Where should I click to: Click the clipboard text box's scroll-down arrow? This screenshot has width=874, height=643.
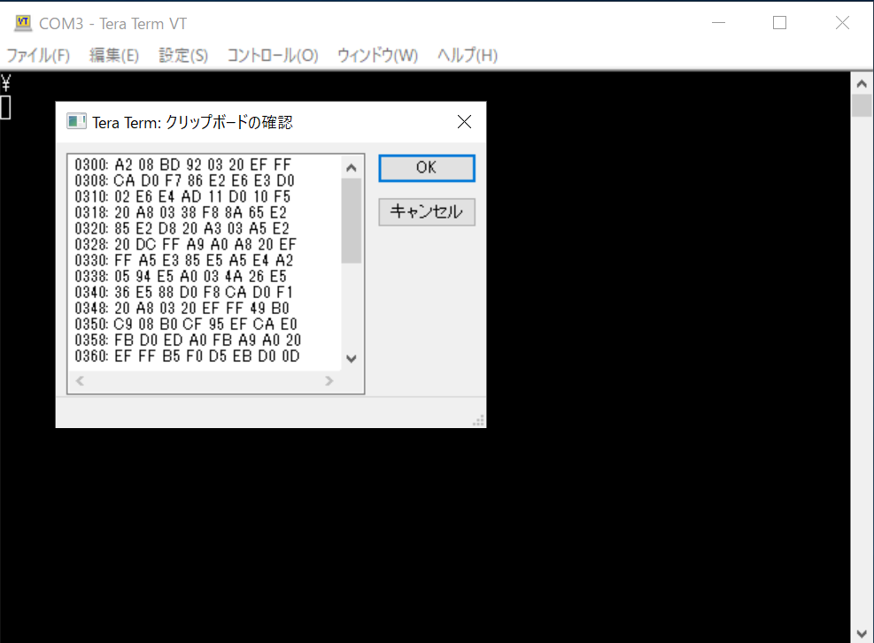[351, 358]
